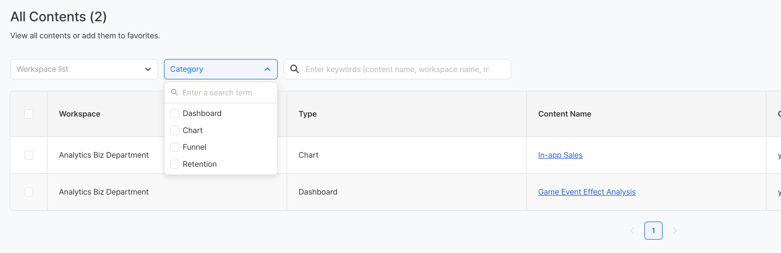Check the Funnel category option
This screenshot has width=781, height=253.
point(175,147)
